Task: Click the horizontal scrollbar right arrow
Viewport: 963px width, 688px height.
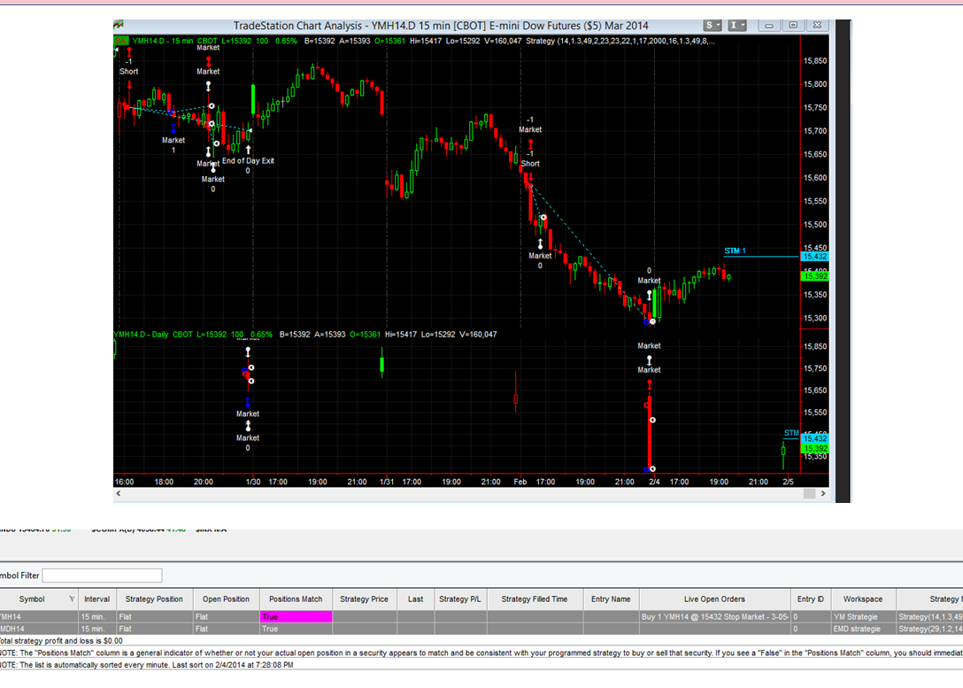Action: (823, 493)
